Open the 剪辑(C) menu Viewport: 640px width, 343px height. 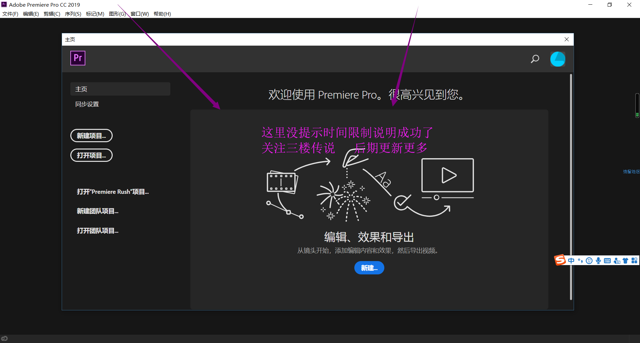pos(52,14)
